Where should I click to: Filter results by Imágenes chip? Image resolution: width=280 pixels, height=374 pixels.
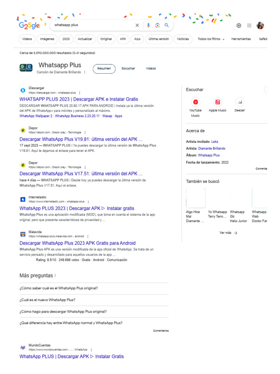tap(47, 39)
